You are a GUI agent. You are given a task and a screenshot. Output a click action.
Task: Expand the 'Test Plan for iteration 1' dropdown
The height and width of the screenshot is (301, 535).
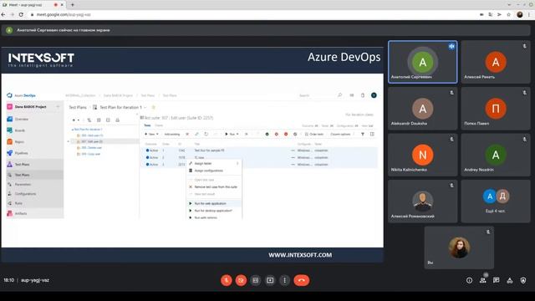145,108
